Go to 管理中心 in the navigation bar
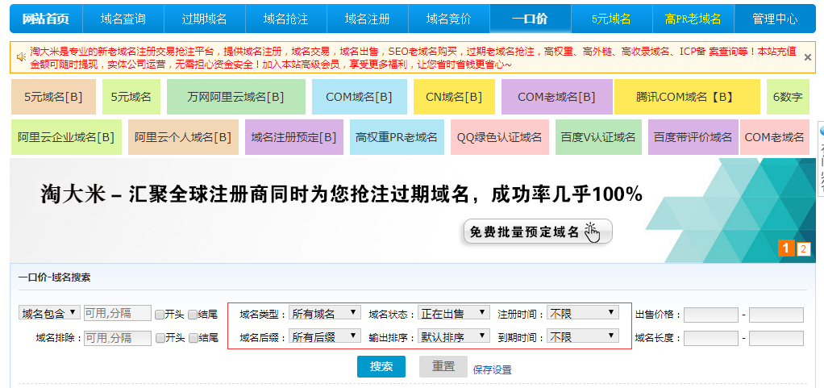 [774, 19]
